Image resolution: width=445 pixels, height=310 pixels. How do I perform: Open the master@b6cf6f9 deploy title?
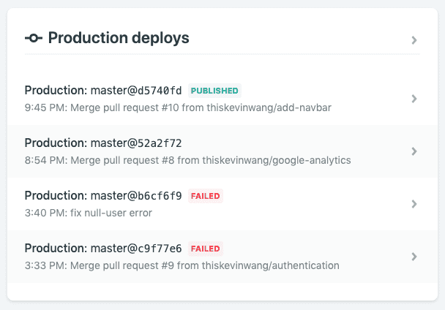click(x=103, y=196)
